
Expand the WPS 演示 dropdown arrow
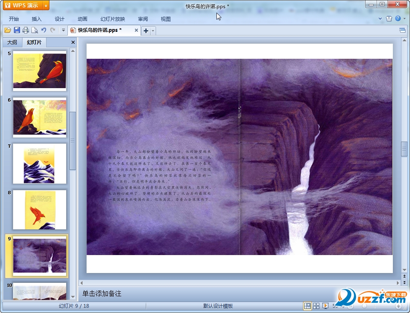tap(46, 5)
